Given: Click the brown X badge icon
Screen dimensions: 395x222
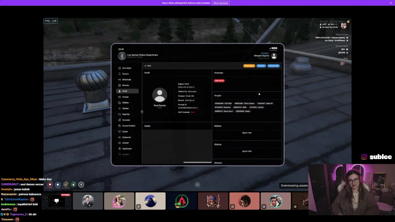Looking at the screenshot, I should [65, 185].
